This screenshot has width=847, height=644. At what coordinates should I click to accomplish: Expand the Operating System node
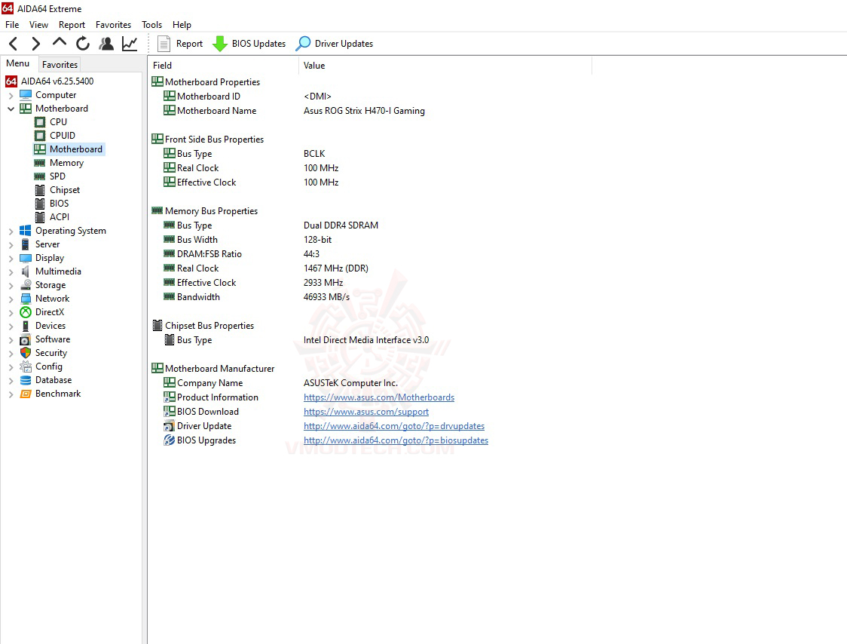point(11,231)
